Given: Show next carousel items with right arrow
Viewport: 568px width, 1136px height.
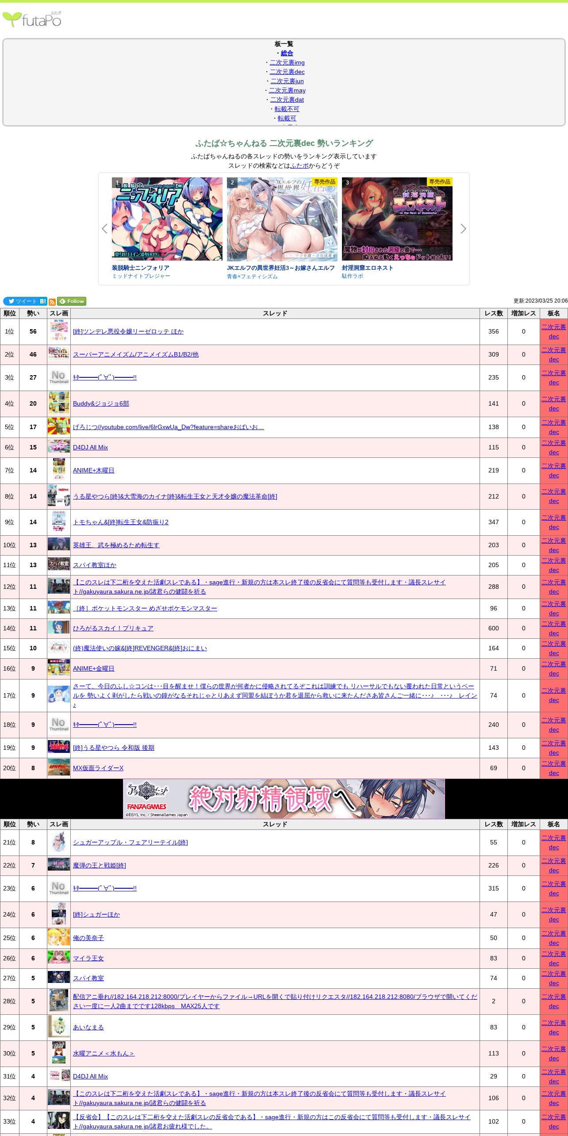Looking at the screenshot, I should point(463,229).
